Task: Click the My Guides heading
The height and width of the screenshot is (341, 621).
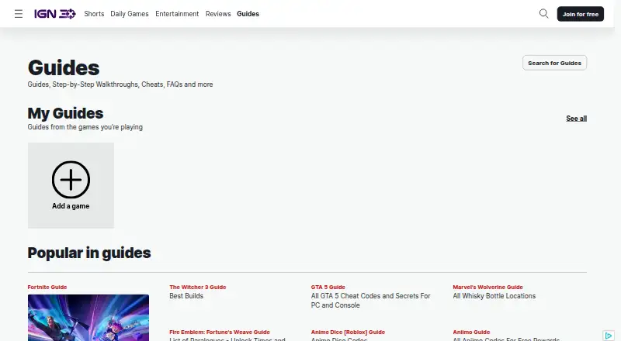Action: coord(65,113)
